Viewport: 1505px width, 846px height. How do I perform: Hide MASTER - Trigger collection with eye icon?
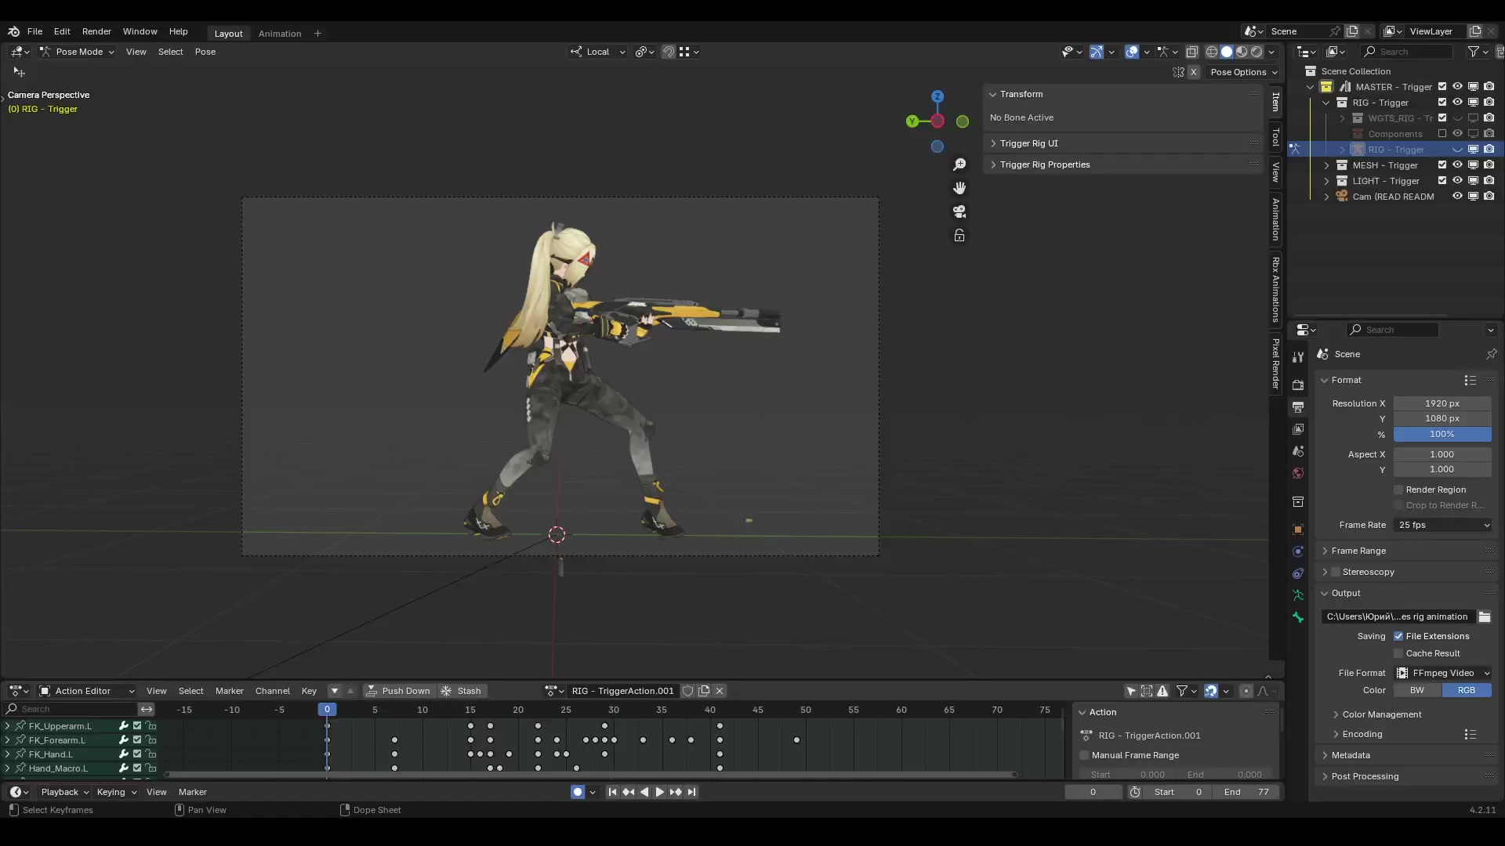coord(1457,87)
